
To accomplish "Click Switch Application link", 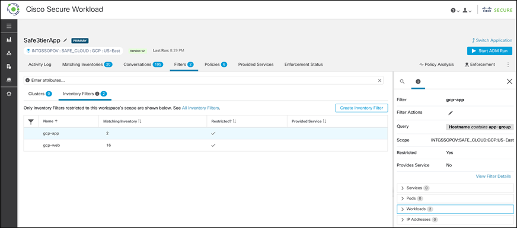I will click(x=492, y=40).
